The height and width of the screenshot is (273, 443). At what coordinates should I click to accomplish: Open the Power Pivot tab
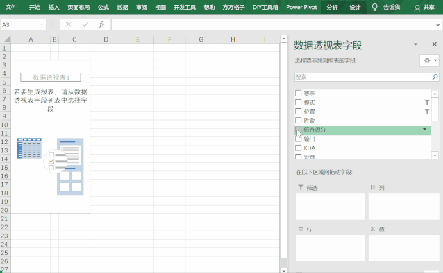tap(301, 7)
